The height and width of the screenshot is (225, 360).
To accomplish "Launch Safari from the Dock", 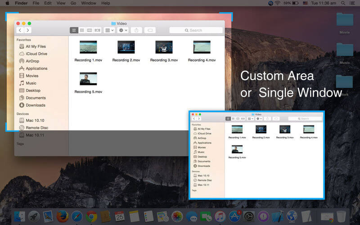I will pyautogui.click(x=77, y=216).
